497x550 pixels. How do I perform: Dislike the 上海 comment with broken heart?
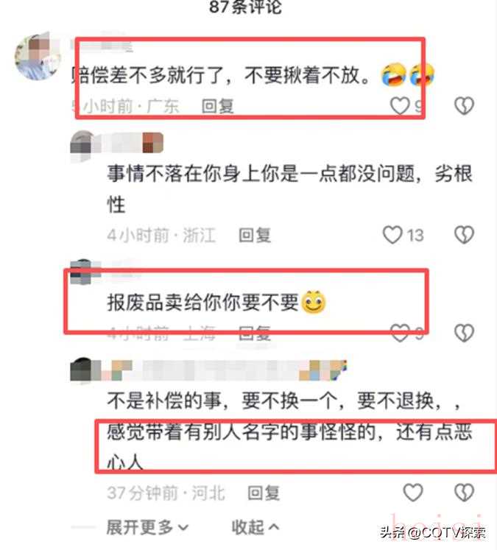coord(464,333)
